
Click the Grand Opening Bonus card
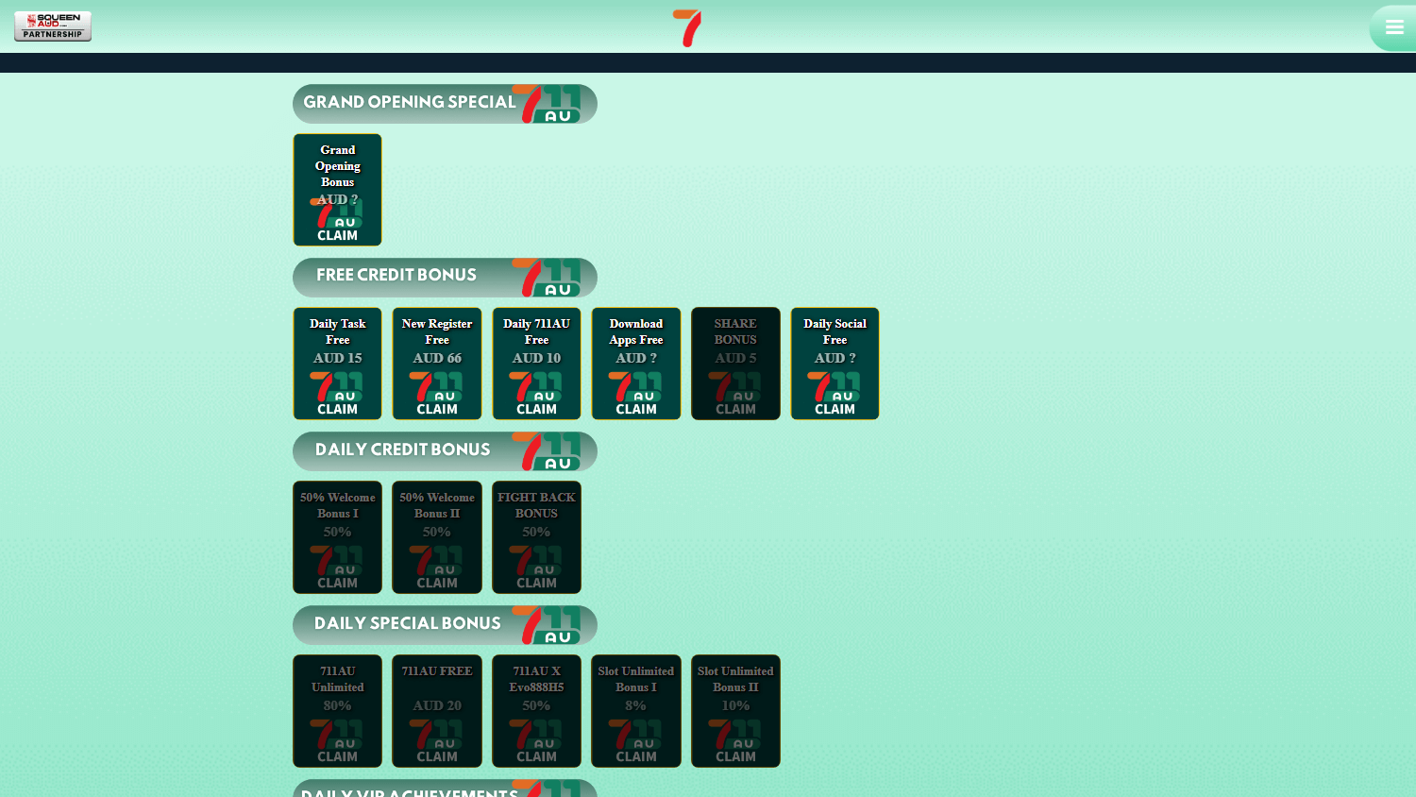tap(337, 189)
